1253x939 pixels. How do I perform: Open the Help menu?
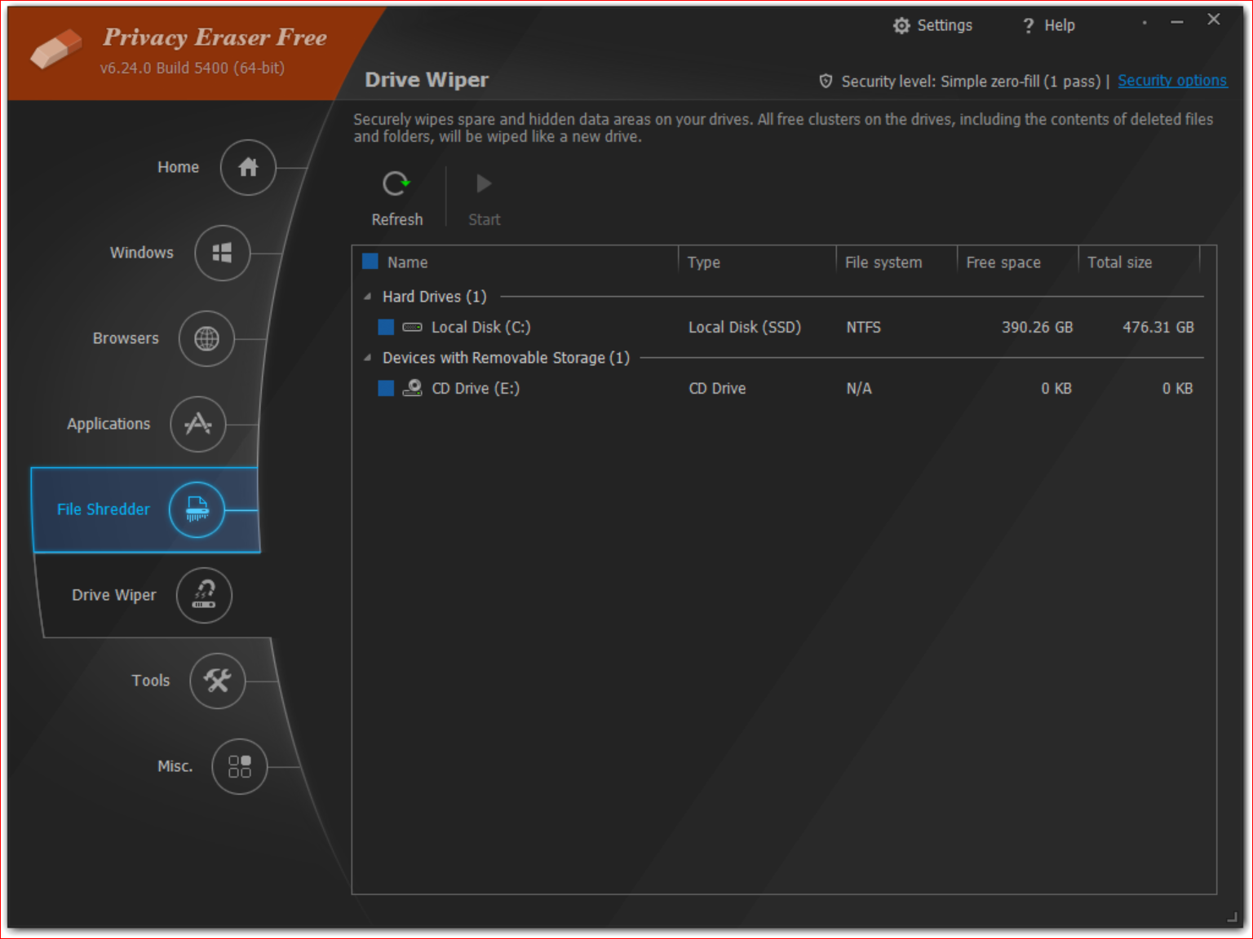click(x=1048, y=25)
